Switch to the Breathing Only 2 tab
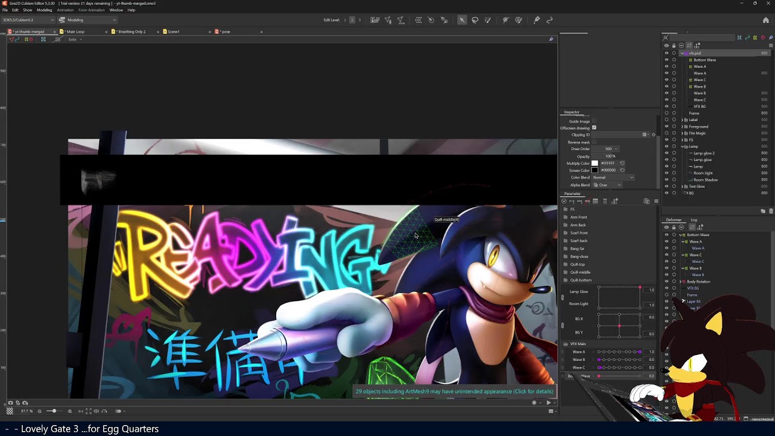Image resolution: width=775 pixels, height=436 pixels. coord(132,31)
